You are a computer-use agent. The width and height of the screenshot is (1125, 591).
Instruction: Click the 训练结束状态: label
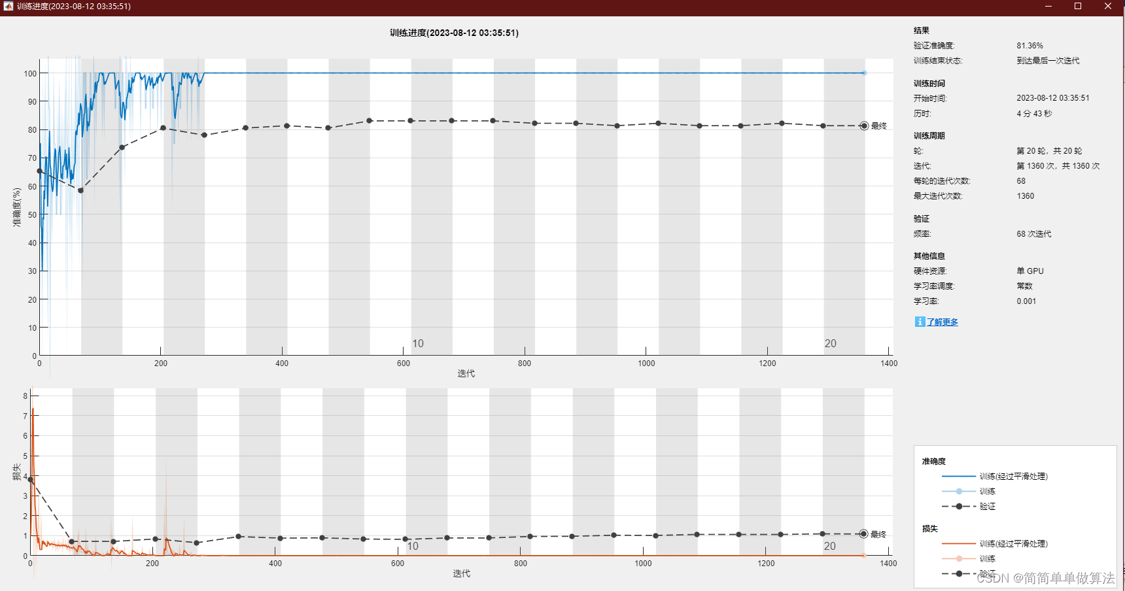tap(938, 61)
